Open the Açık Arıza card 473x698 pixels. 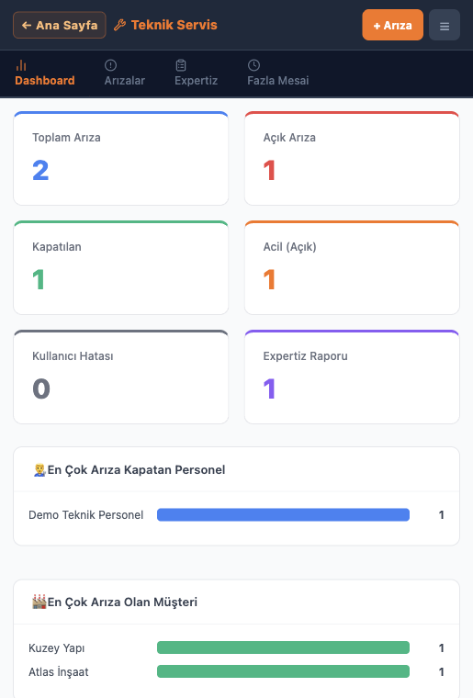click(x=352, y=158)
